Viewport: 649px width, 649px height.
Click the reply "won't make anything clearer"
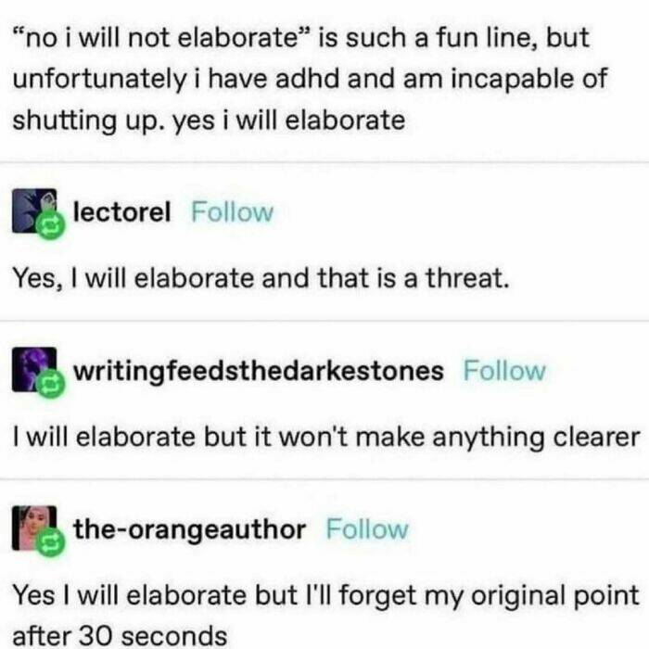tap(326, 438)
